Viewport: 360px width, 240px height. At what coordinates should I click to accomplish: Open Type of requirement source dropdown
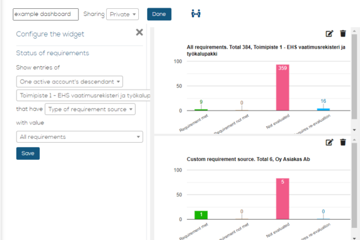pyautogui.click(x=90, y=109)
